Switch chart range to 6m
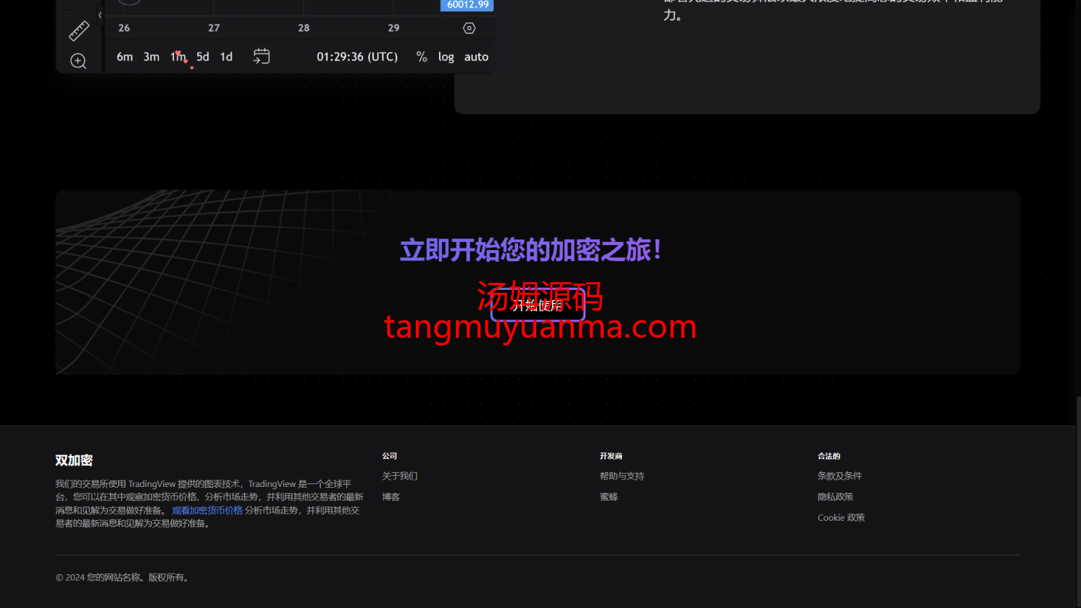The width and height of the screenshot is (1081, 608). tap(125, 57)
